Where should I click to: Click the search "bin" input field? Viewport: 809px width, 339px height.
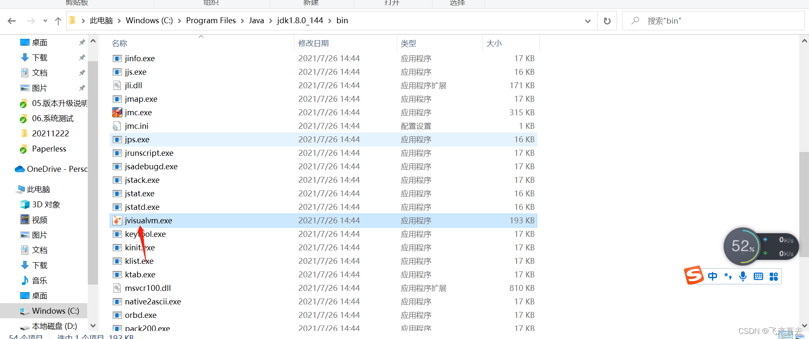[713, 21]
